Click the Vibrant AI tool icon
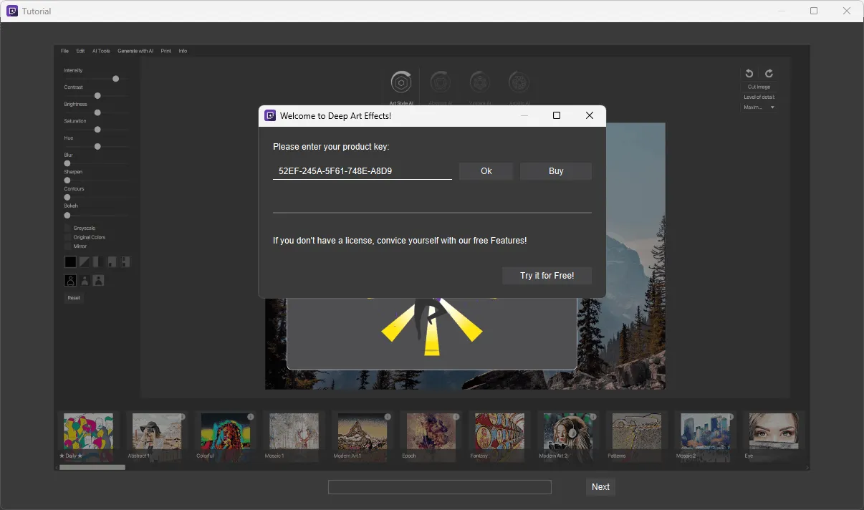The image size is (864, 510). click(x=479, y=83)
